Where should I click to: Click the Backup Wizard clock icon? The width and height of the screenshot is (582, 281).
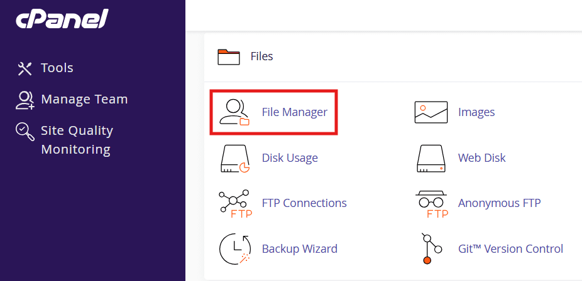click(234, 248)
